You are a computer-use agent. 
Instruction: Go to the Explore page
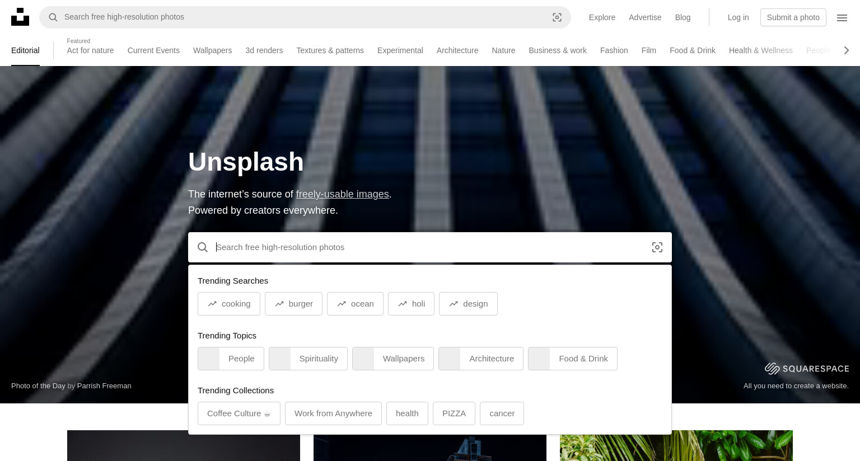tap(602, 17)
